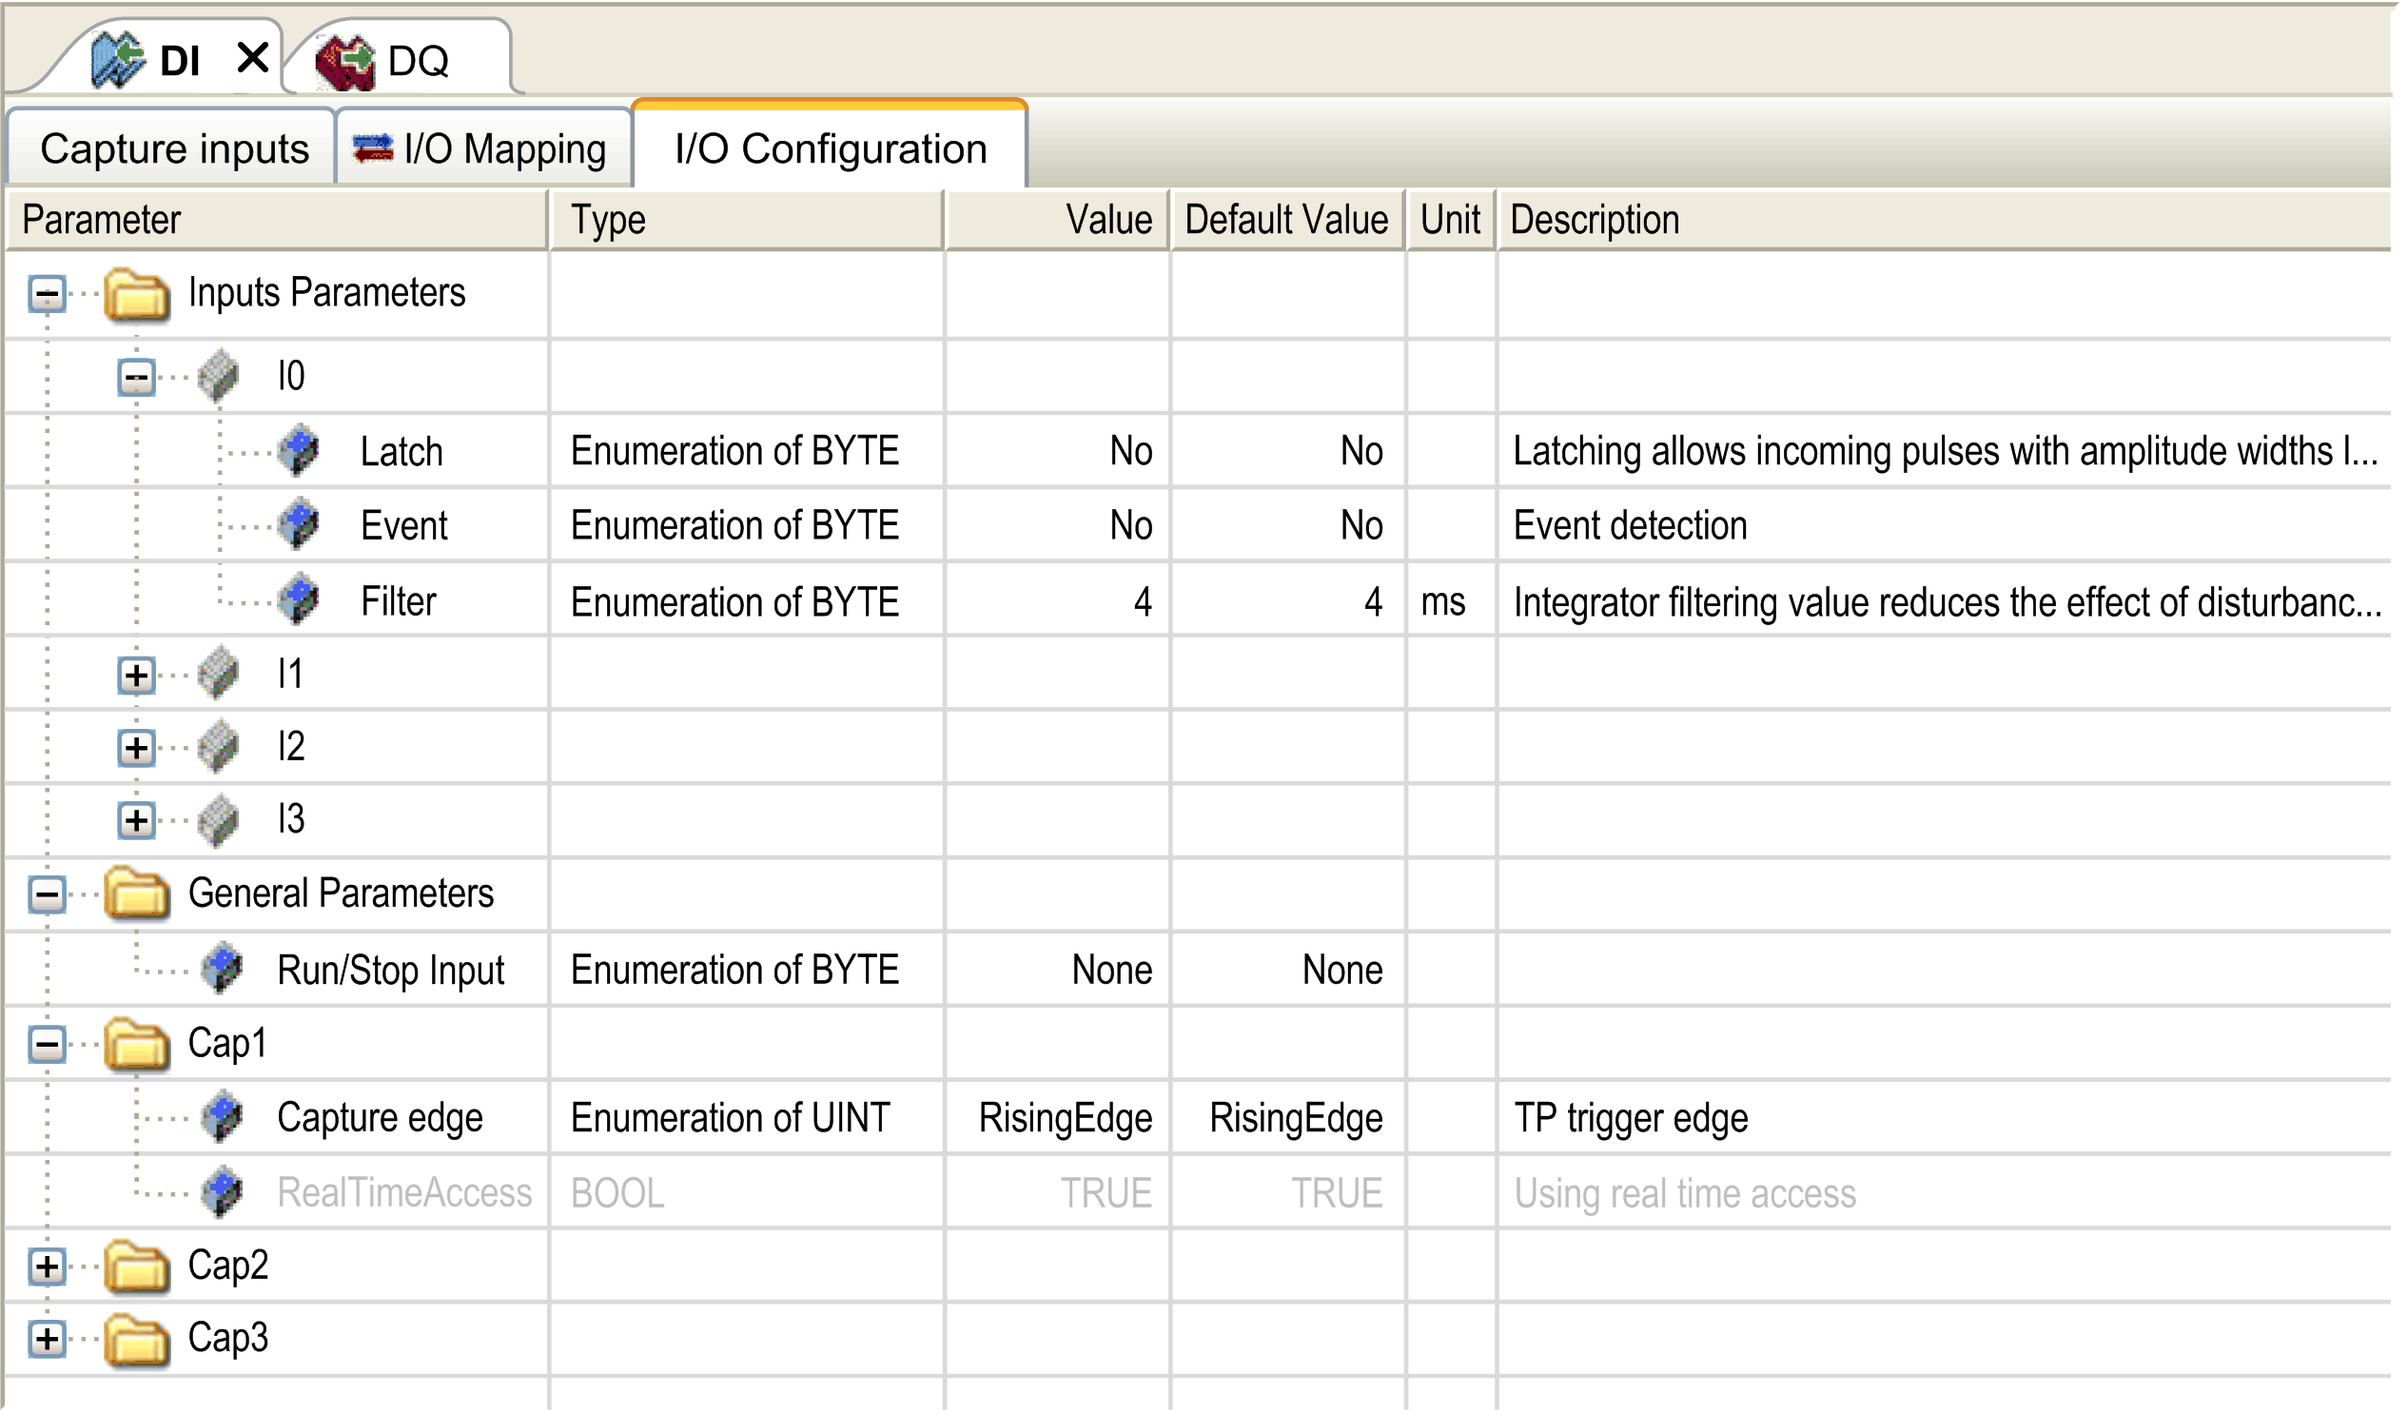The height and width of the screenshot is (1414, 2408).
Task: Click the Cap3 folder icon
Action: [x=137, y=1341]
